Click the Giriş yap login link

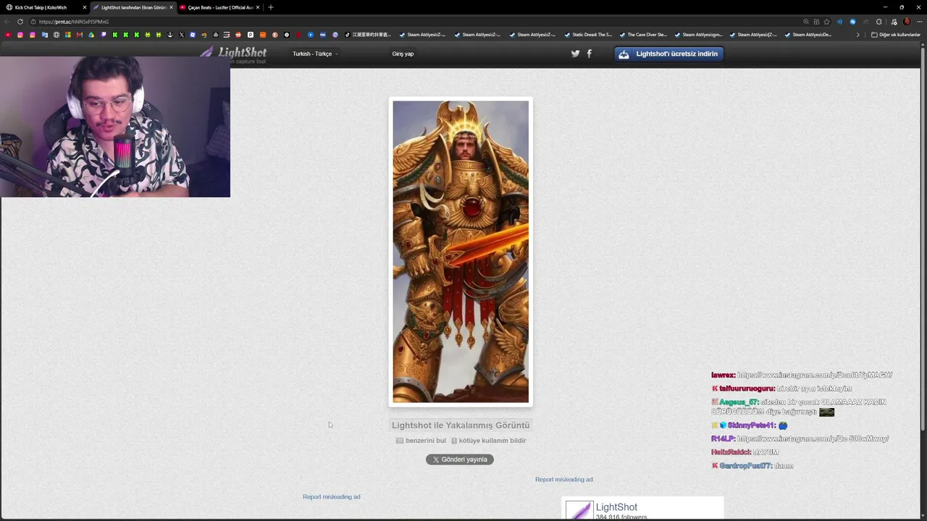[x=403, y=54]
